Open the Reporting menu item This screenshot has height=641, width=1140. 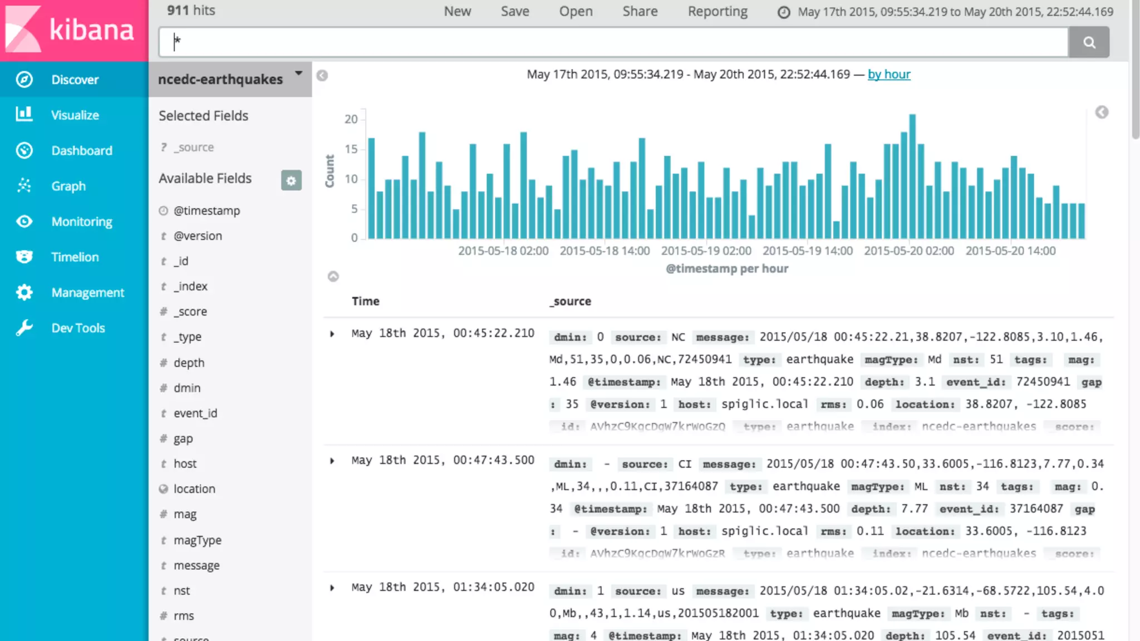(x=717, y=12)
